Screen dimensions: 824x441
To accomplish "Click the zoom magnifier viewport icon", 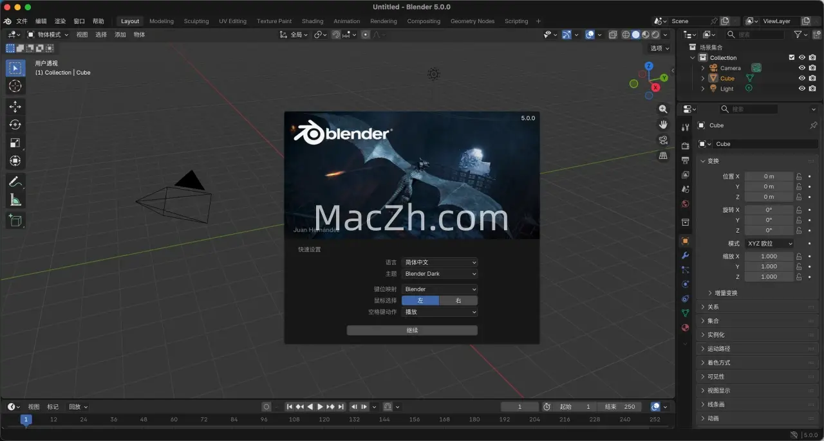I will pyautogui.click(x=663, y=109).
